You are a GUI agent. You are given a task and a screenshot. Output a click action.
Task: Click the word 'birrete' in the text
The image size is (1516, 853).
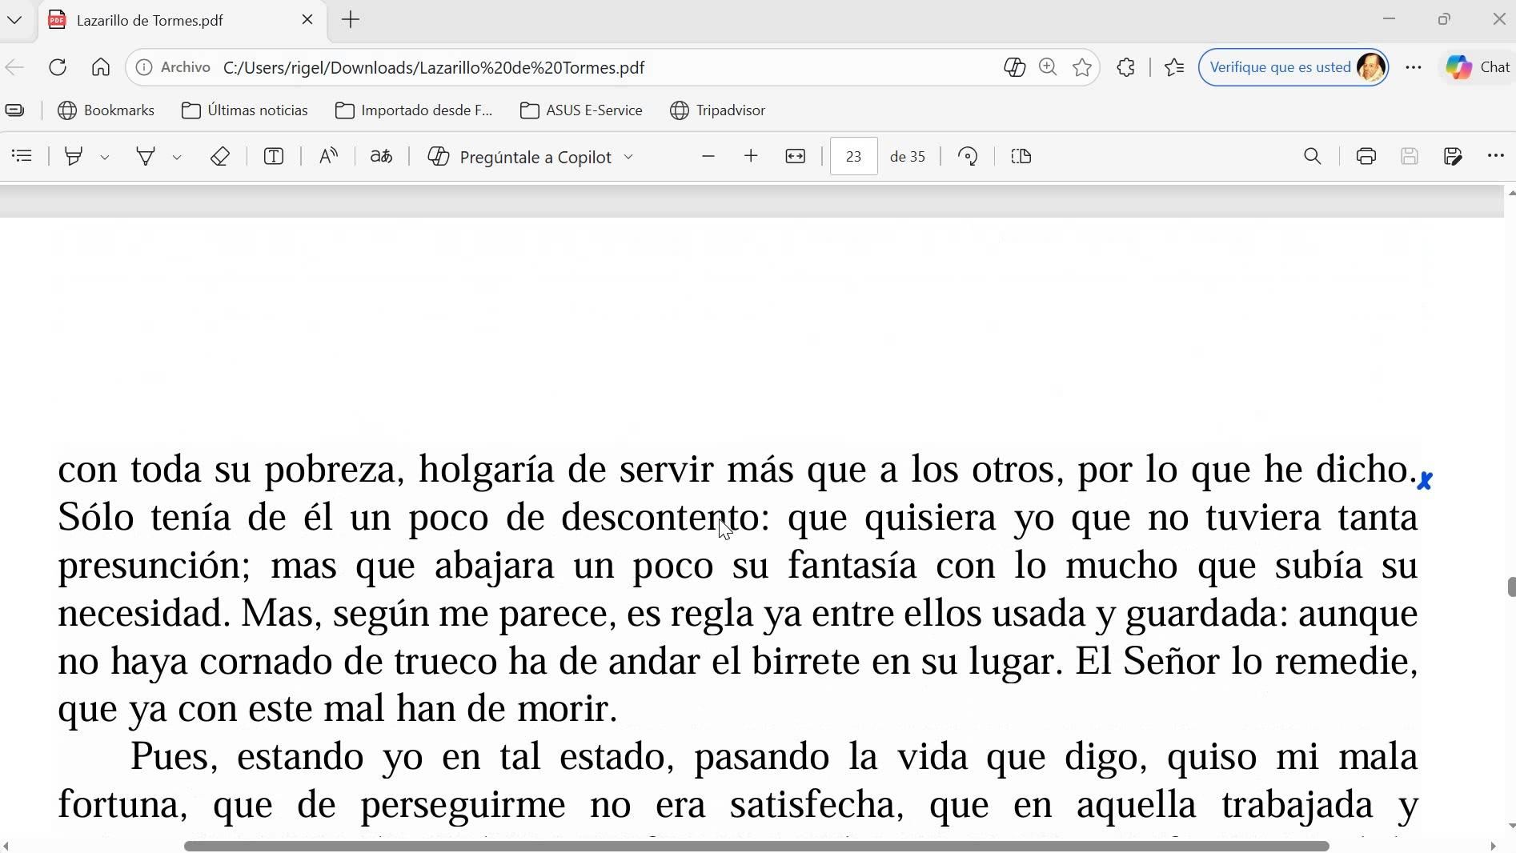coord(805,661)
